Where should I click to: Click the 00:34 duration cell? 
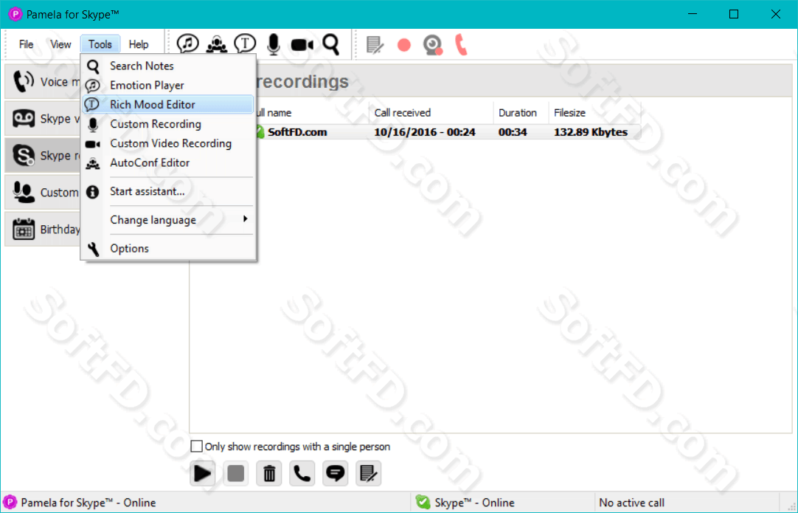click(513, 132)
